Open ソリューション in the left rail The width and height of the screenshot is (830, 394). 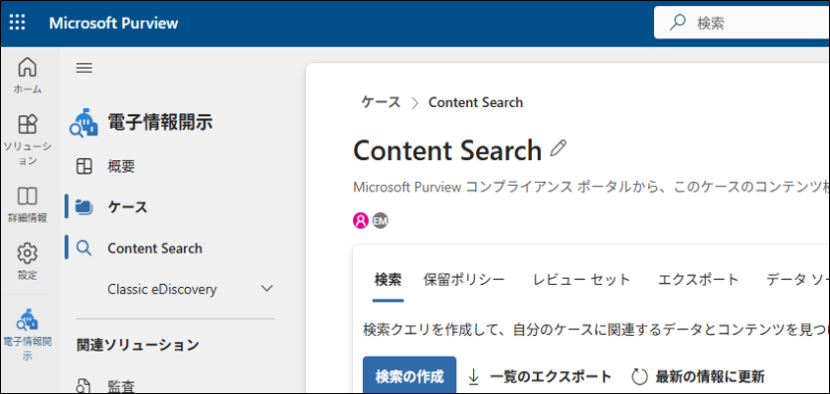point(28,140)
